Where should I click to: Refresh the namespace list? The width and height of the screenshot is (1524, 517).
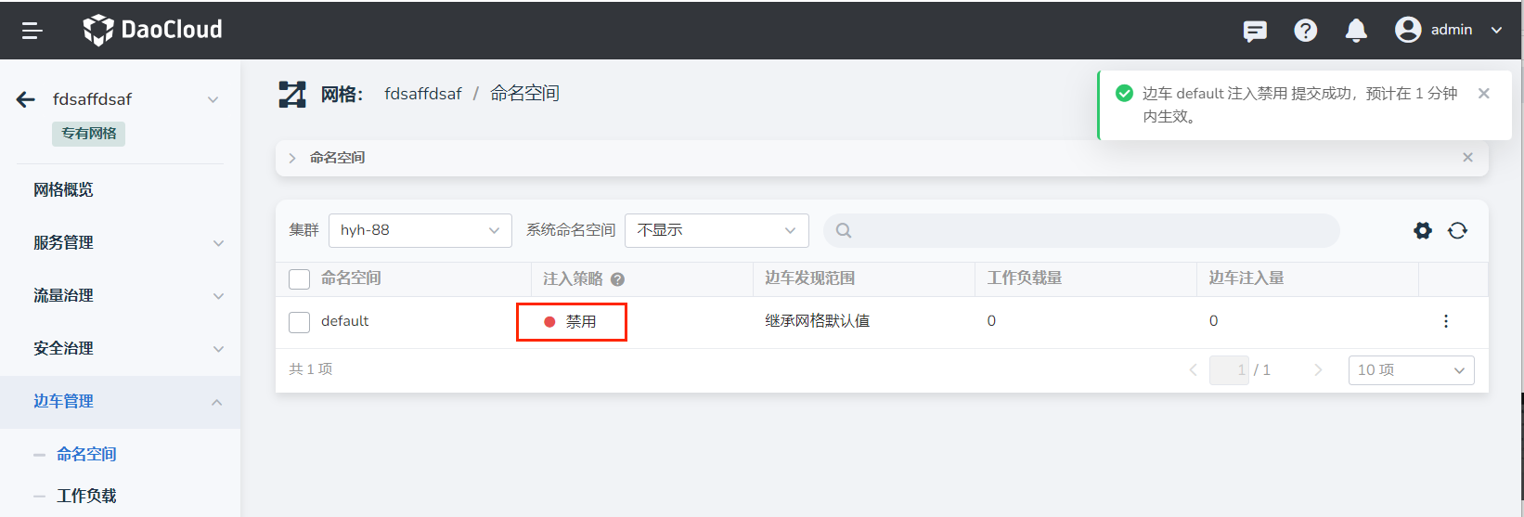coord(1457,230)
